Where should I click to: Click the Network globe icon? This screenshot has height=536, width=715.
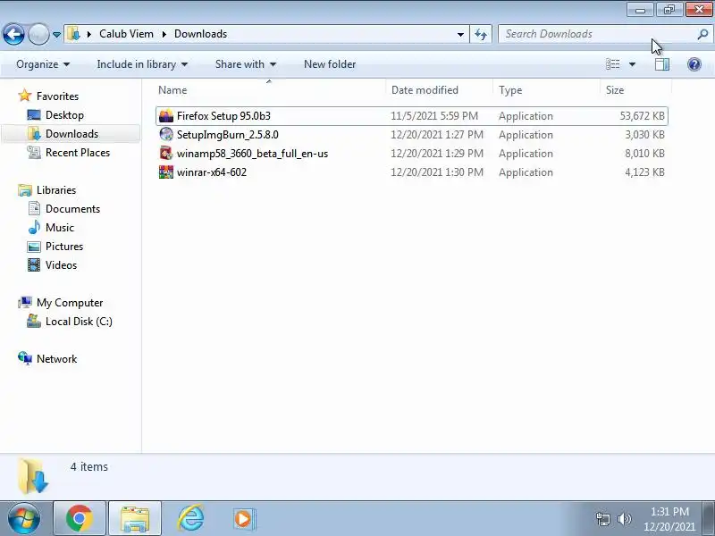pyautogui.click(x=25, y=358)
